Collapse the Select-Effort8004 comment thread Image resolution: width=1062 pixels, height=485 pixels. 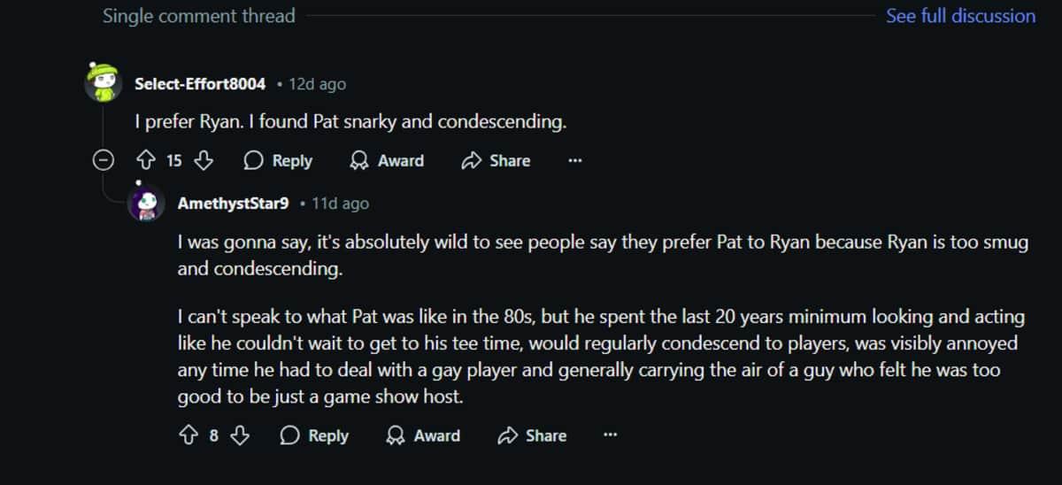(x=104, y=161)
